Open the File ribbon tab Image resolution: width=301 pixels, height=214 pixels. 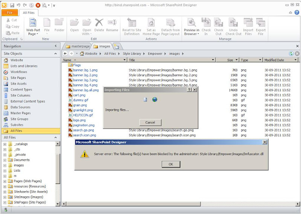[10, 13]
